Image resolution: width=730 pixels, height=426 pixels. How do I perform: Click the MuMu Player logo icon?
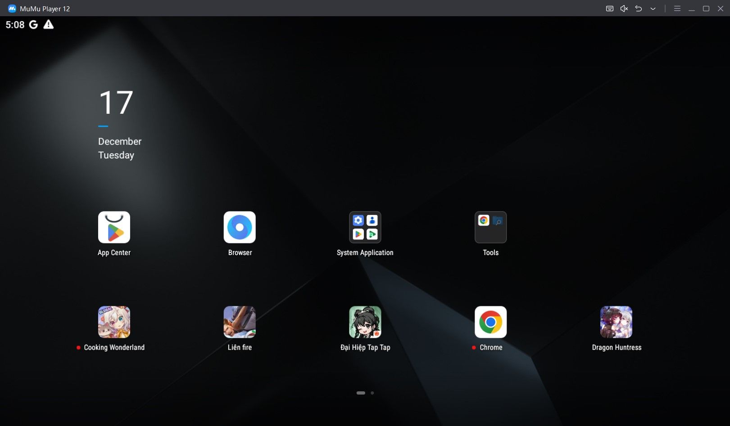pyautogui.click(x=12, y=9)
